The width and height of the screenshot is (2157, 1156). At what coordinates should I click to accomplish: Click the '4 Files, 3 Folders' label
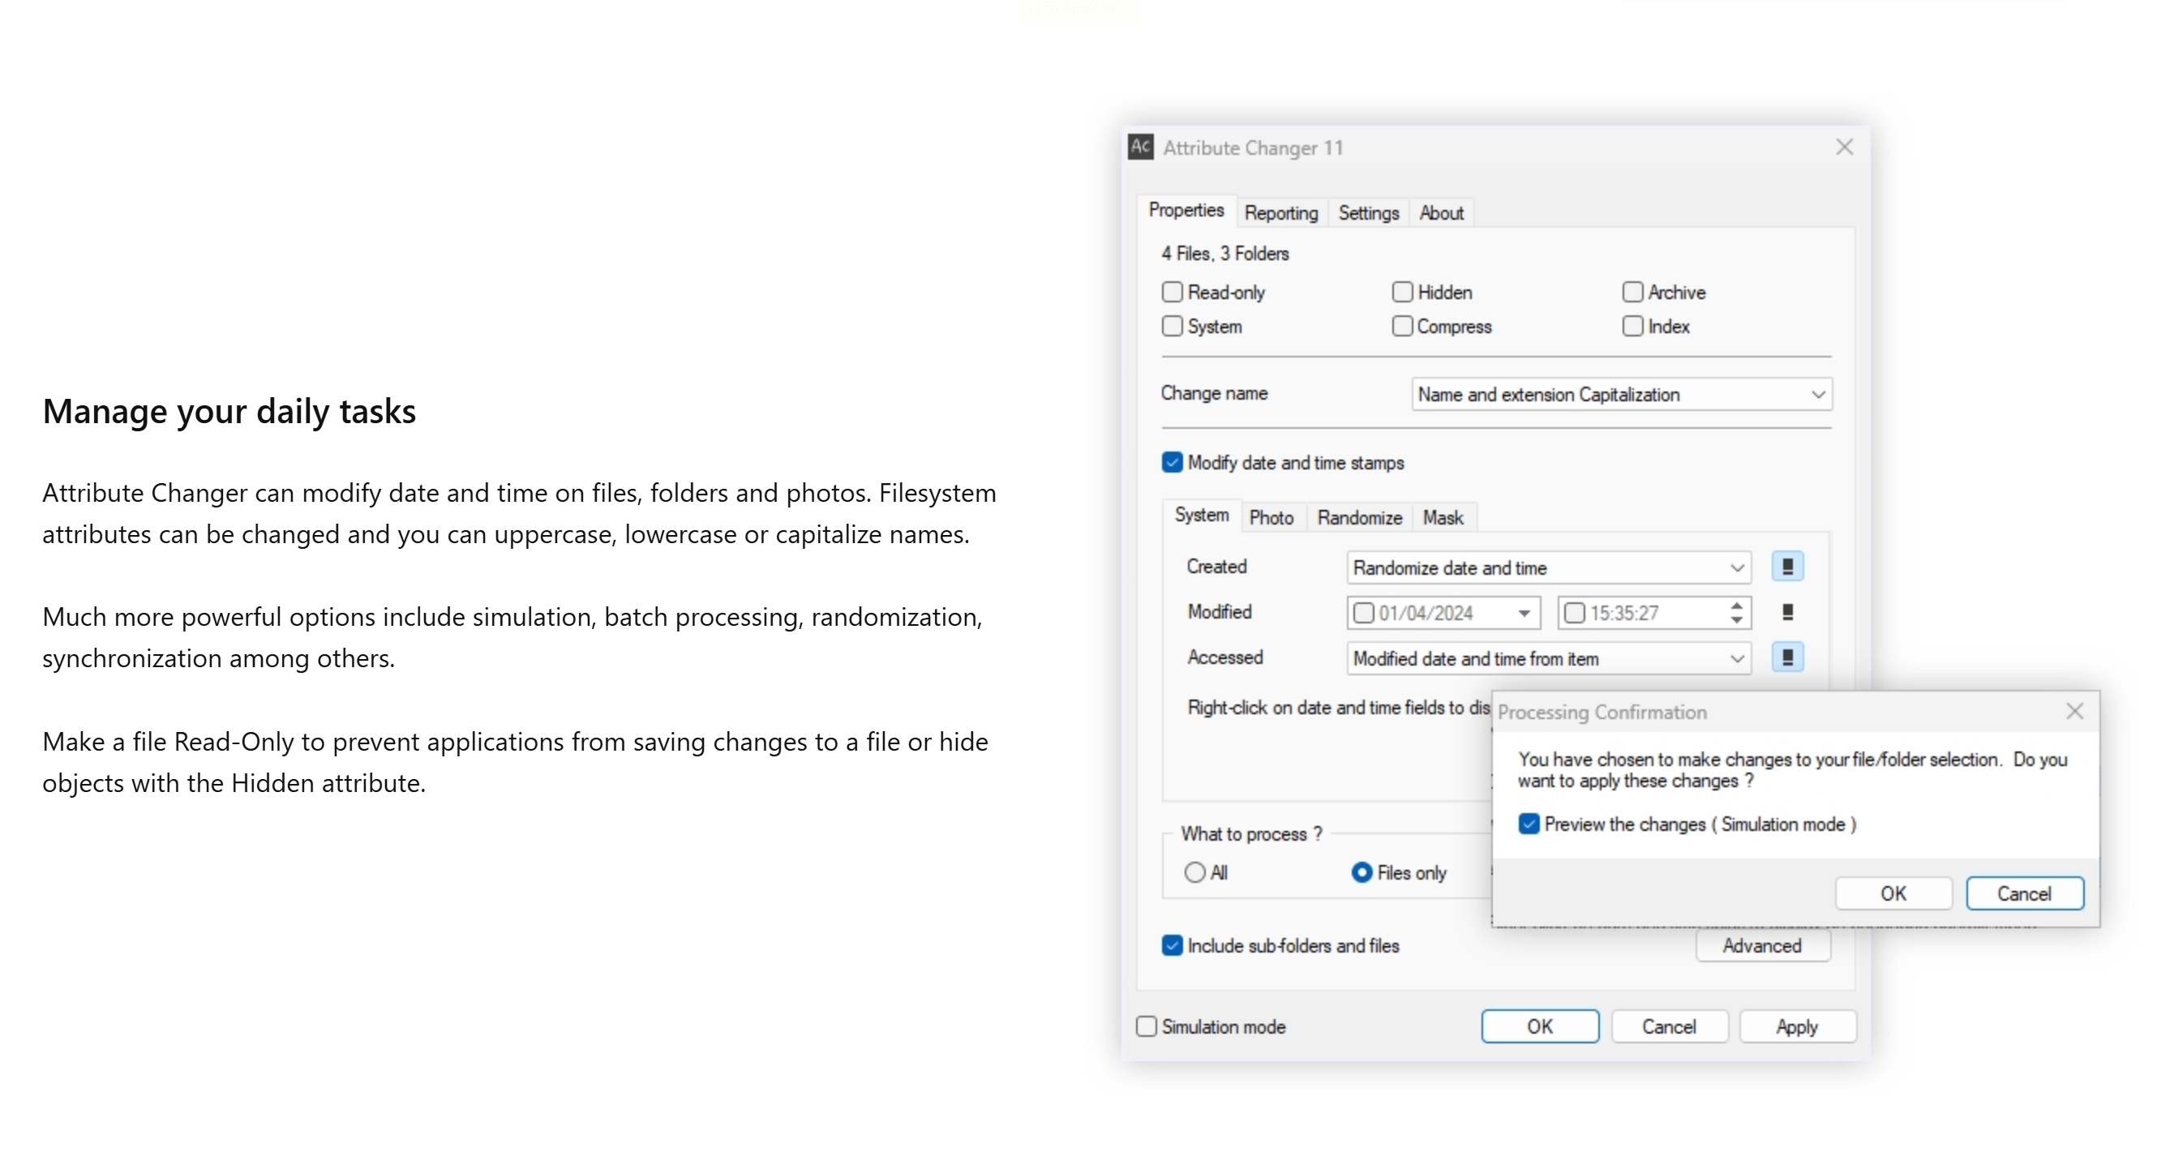(1224, 254)
